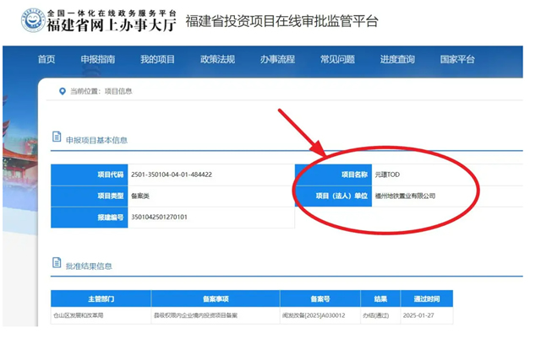Click the location pin icon beside 当前位置
This screenshot has width=541, height=344.
tap(63, 91)
